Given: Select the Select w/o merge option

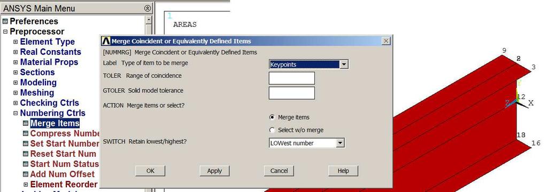Looking at the screenshot, I should pos(272,130).
